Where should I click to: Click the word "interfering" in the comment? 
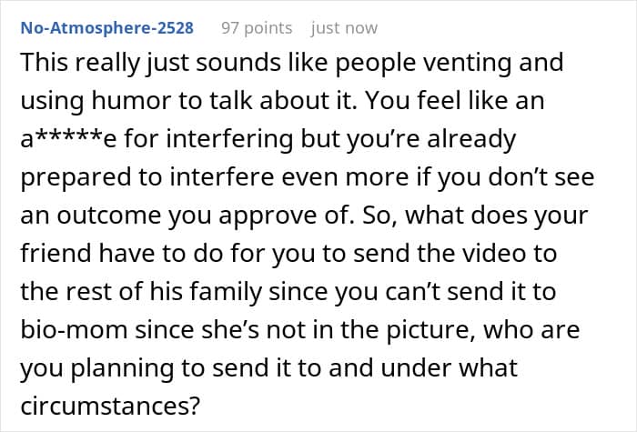[229, 138]
